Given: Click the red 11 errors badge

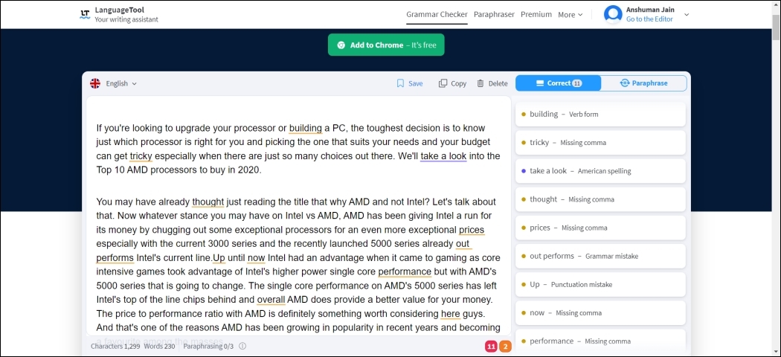Looking at the screenshot, I should tap(491, 346).
